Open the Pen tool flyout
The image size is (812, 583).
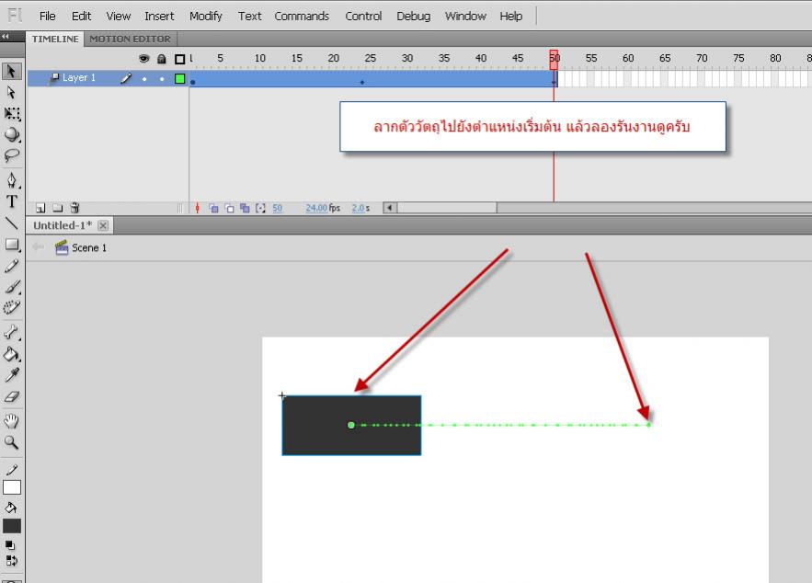click(x=11, y=179)
